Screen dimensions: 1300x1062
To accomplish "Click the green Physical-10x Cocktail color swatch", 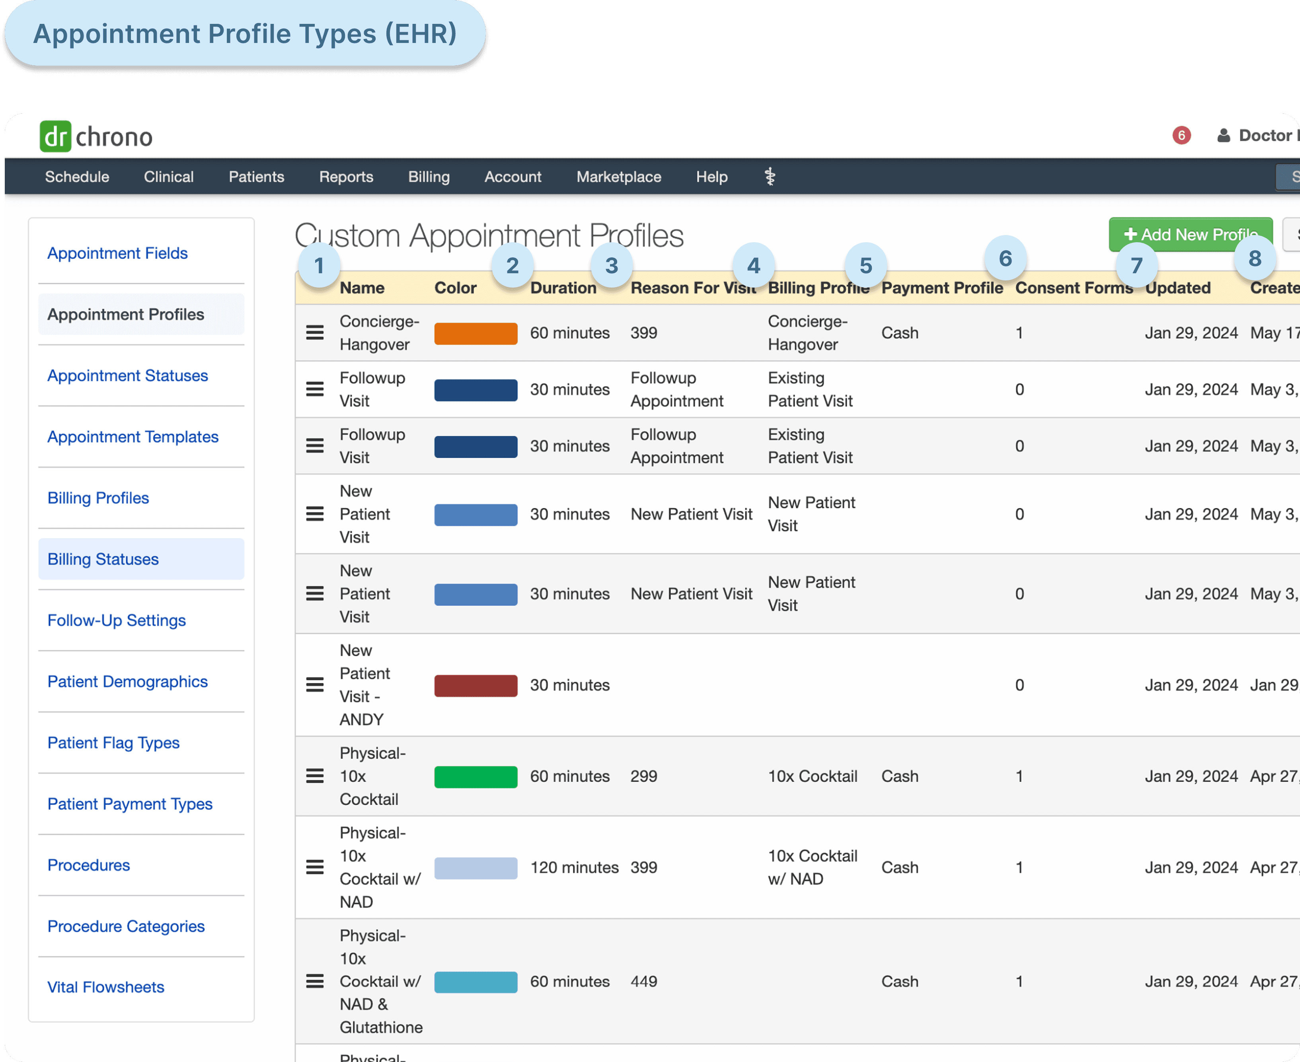I will [476, 776].
